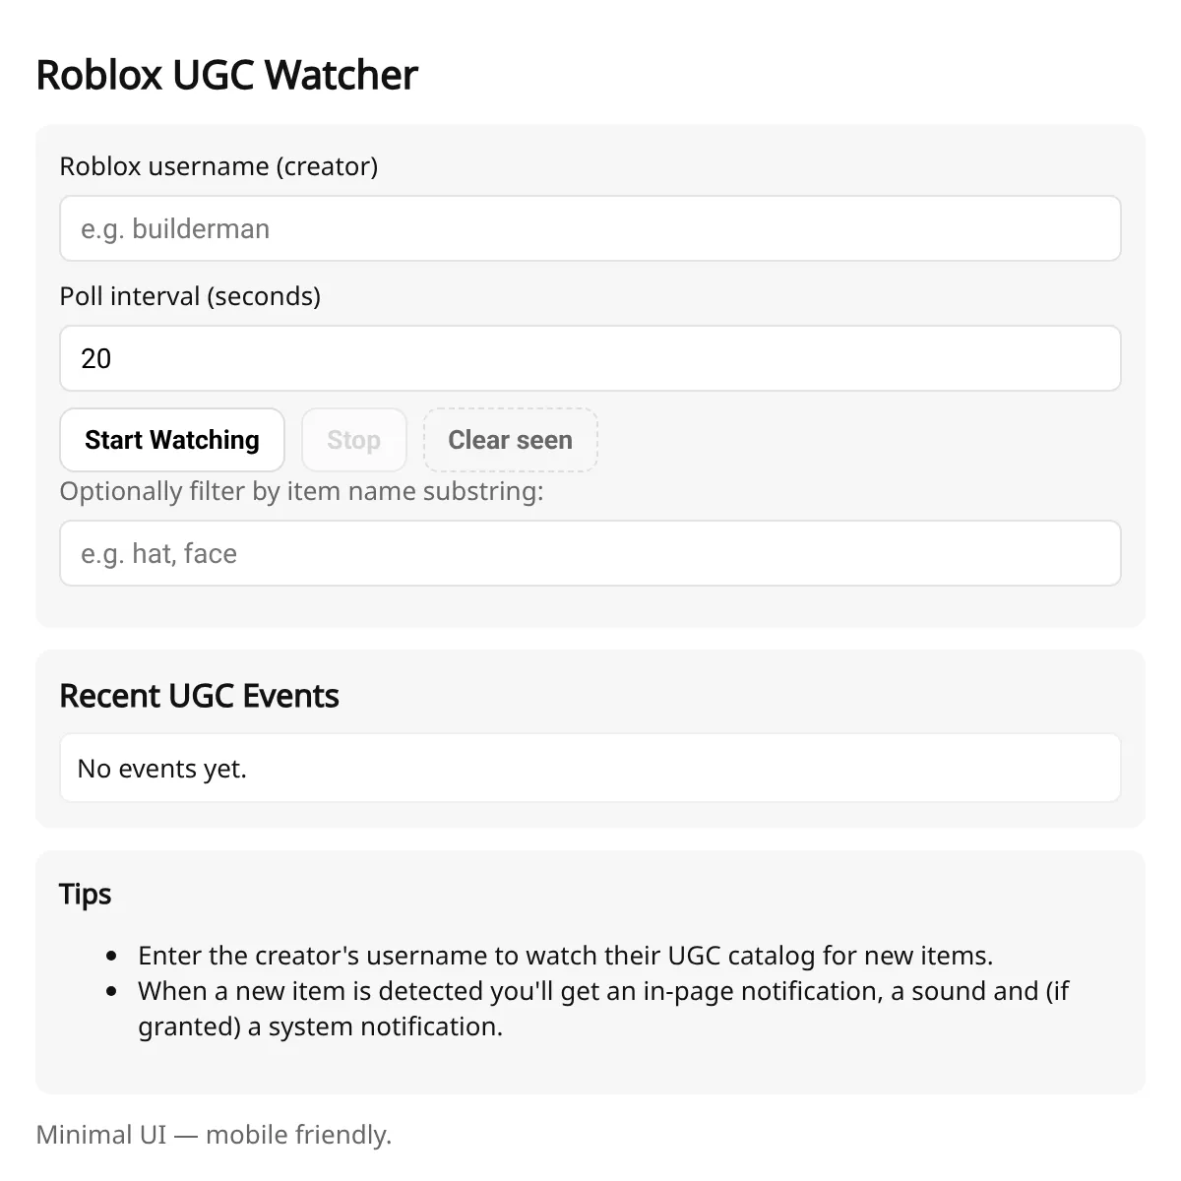Click the 'granted) a system notification.' text line
1181x1181 pixels.
click(x=320, y=1026)
